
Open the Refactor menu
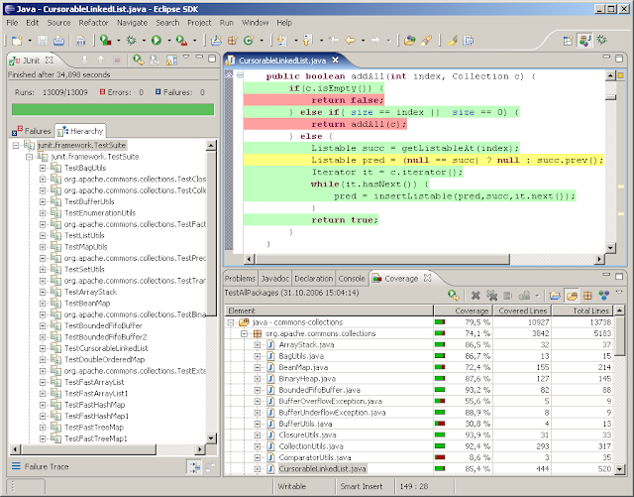[93, 23]
